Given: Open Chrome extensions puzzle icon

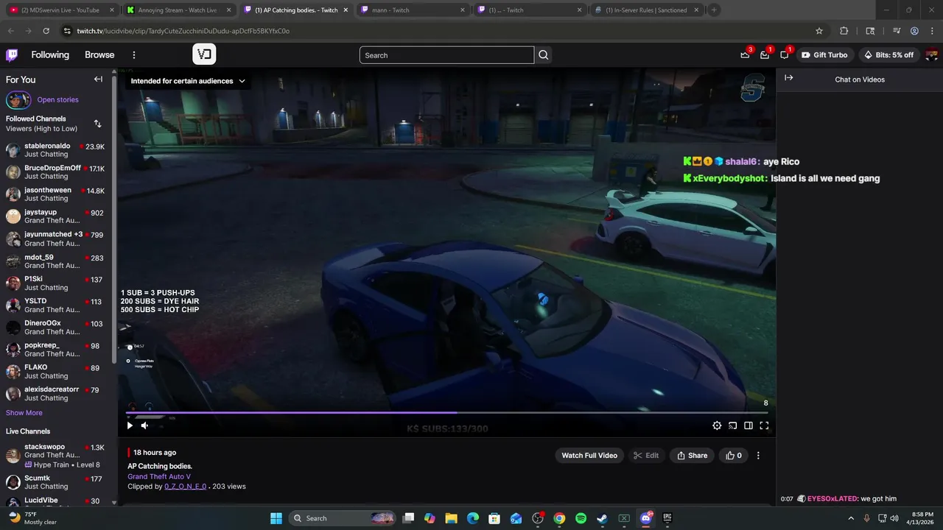Looking at the screenshot, I should [844, 31].
